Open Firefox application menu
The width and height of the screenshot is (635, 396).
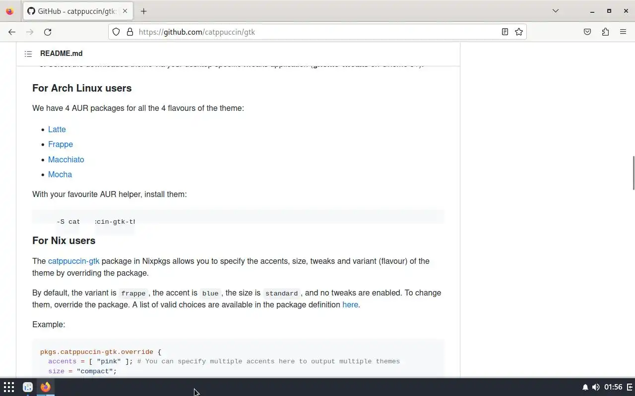[623, 32]
